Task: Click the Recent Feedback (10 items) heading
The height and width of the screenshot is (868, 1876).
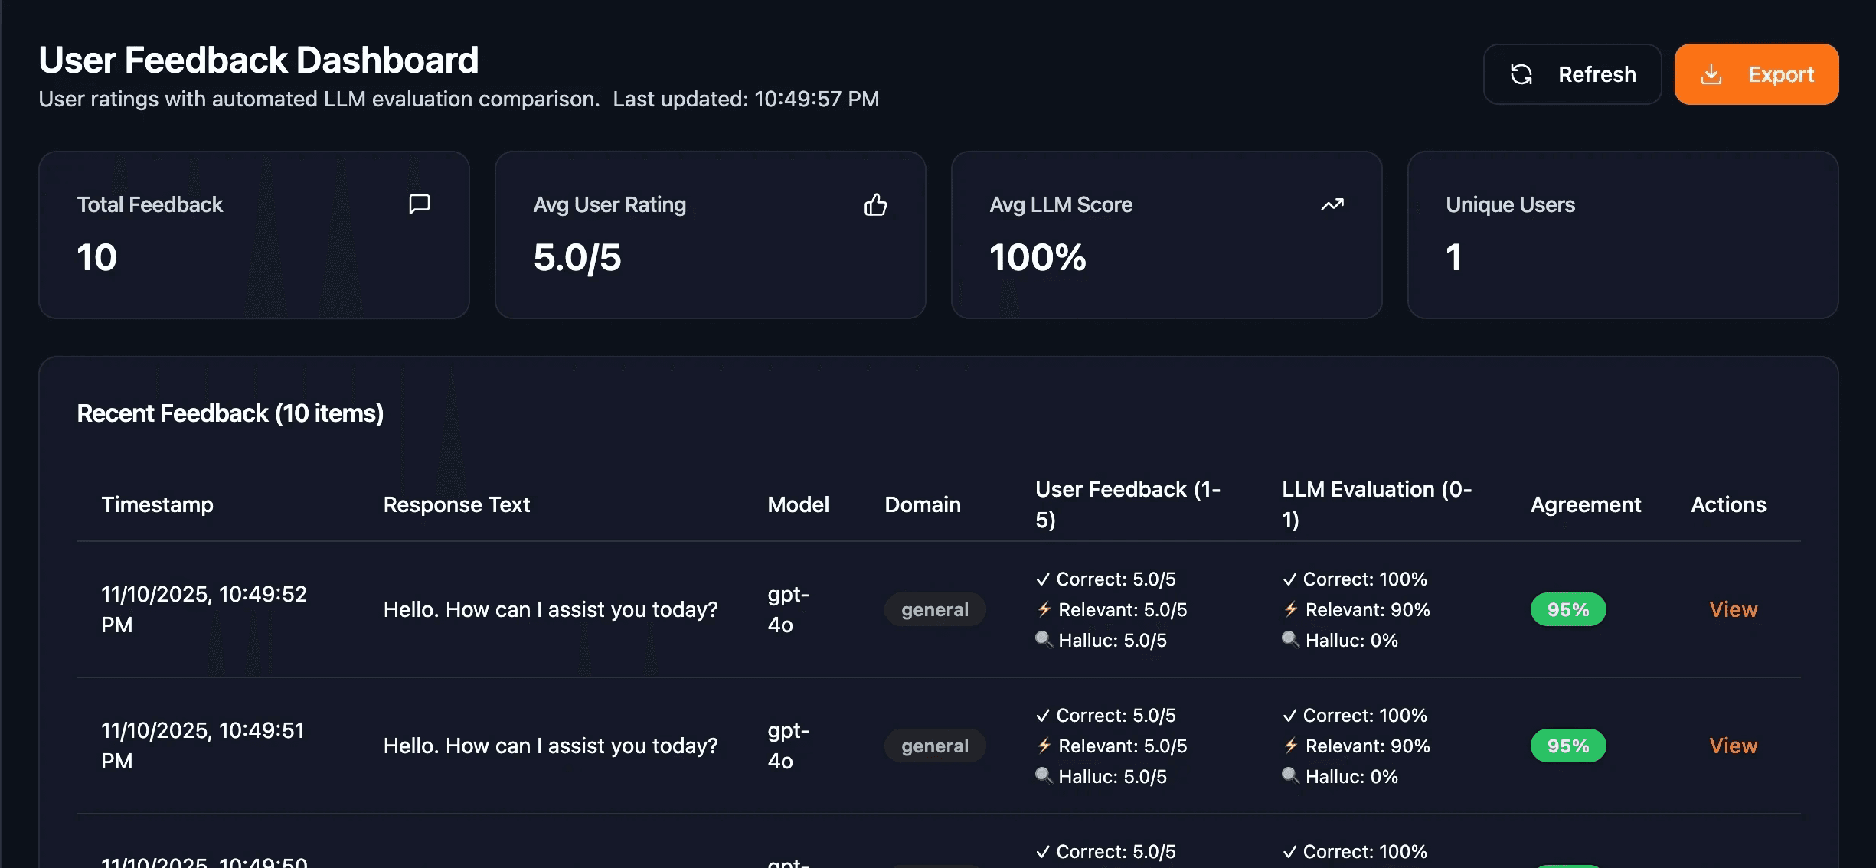Action: [230, 413]
